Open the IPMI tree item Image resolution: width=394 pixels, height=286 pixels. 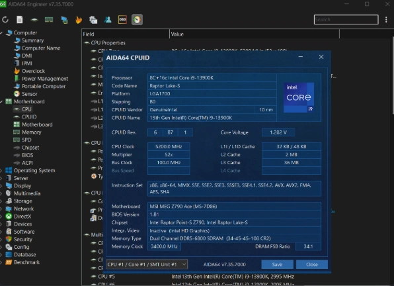pos(27,64)
